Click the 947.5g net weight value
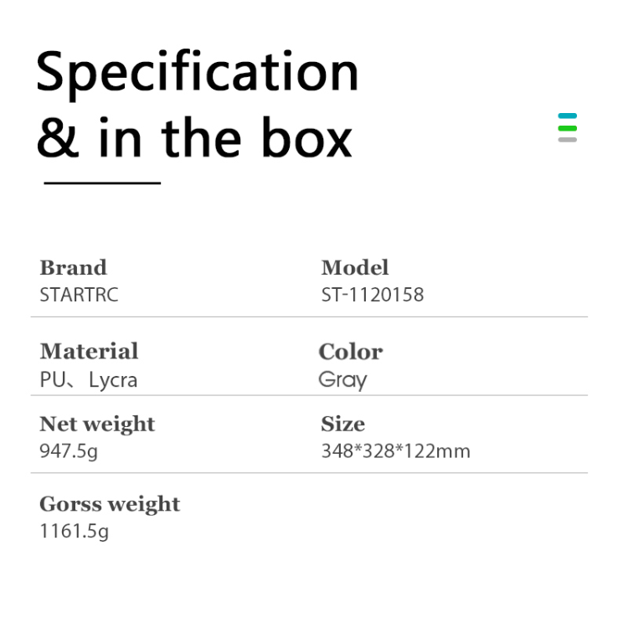Viewport: 628px width, 628px height. (x=69, y=451)
